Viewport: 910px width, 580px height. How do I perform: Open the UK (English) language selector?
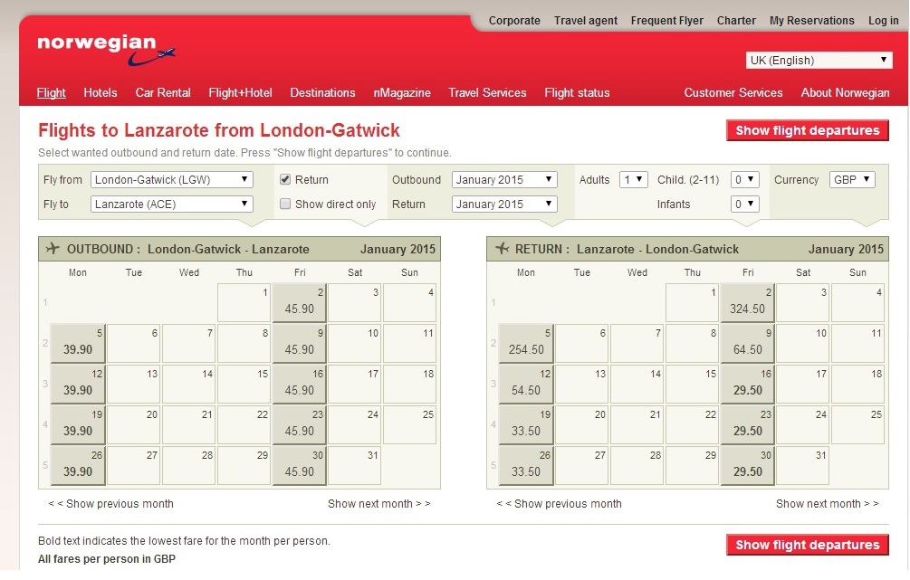coord(819,61)
